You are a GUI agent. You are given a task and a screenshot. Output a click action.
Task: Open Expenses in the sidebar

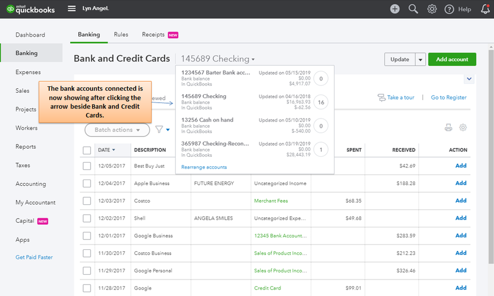(x=28, y=72)
